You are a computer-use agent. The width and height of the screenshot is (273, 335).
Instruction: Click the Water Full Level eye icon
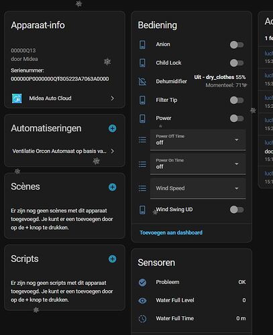(x=142, y=301)
